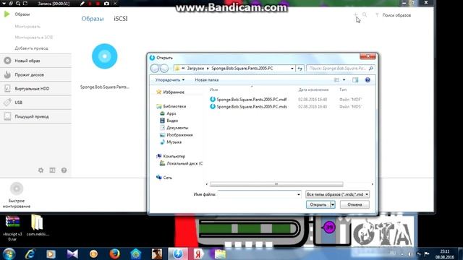
Task: Sort by Имя column header
Action: pyautogui.click(x=213, y=90)
